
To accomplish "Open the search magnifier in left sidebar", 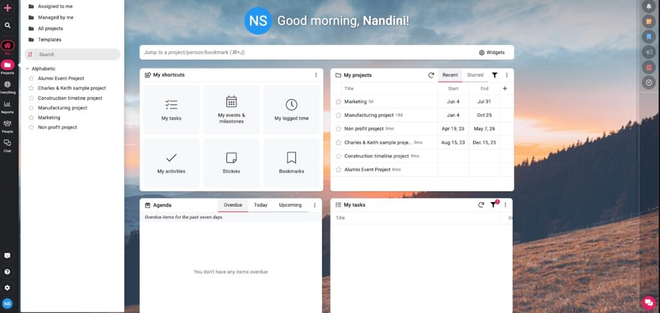I will tap(8, 26).
